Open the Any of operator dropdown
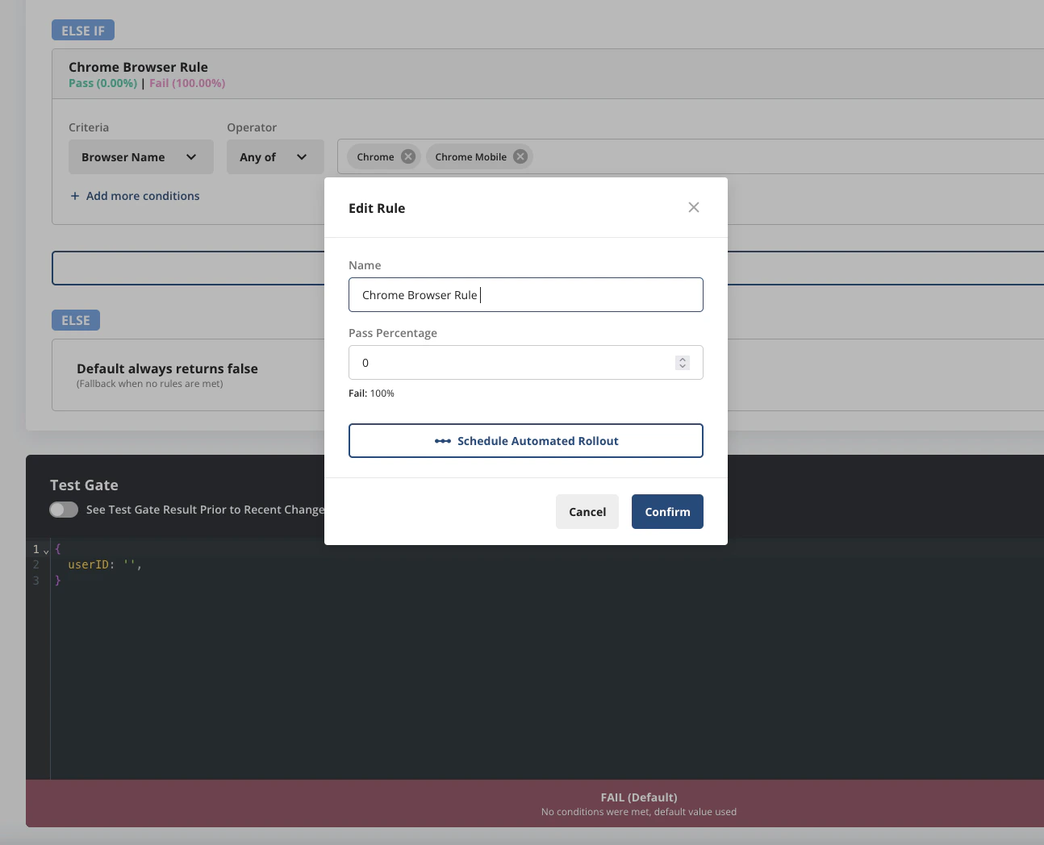1044x845 pixels. (x=275, y=157)
